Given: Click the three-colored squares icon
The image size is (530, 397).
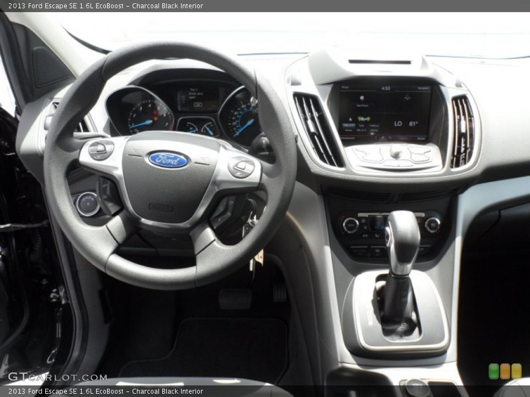Looking at the screenshot, I should point(505,371).
